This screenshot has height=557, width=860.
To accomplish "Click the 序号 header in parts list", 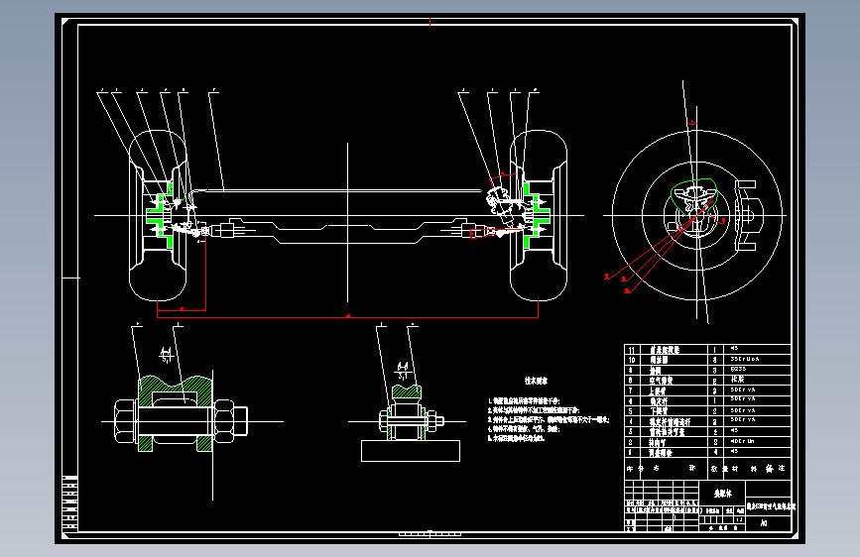I will (636, 469).
